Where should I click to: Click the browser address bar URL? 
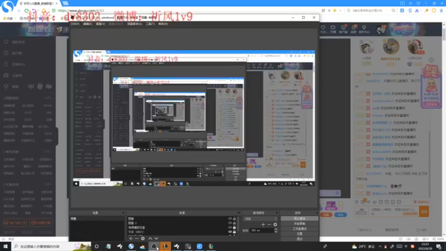81,11
